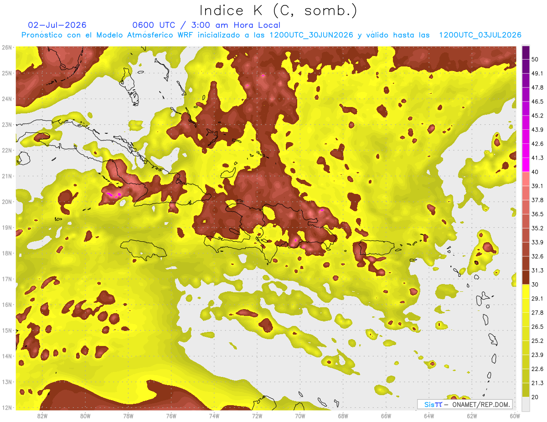The image size is (547, 422).
Task: Click the colorbar value "22.6"
Action: tap(537, 369)
